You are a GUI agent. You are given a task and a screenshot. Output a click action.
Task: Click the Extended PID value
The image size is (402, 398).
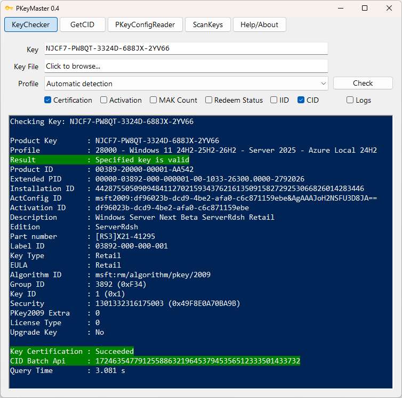tap(200, 179)
